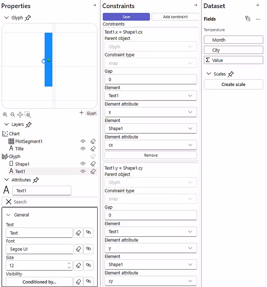Open the Fields more options menu
The height and width of the screenshot is (287, 267).
click(258, 19)
